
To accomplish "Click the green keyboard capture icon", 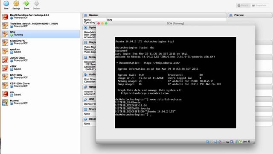I will (x=241, y=142).
